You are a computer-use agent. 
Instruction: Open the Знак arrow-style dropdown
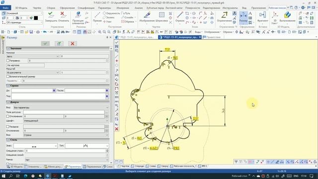[x=35, y=146]
